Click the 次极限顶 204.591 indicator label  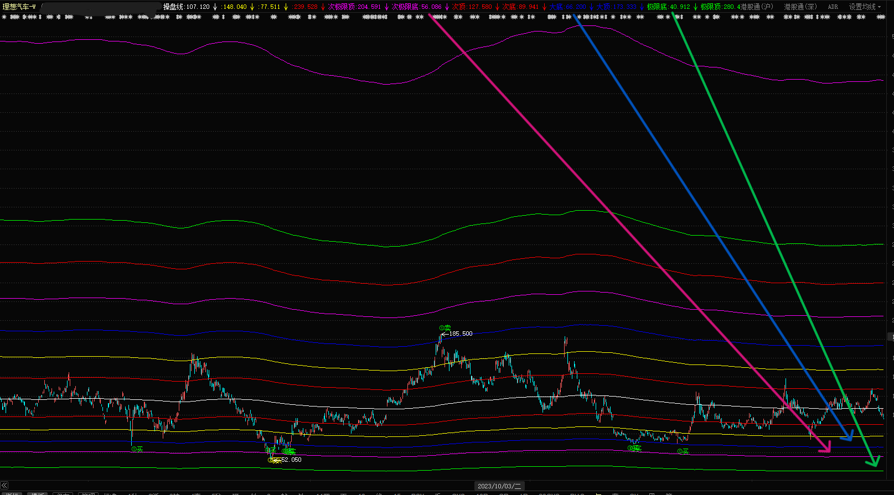pyautogui.click(x=354, y=7)
